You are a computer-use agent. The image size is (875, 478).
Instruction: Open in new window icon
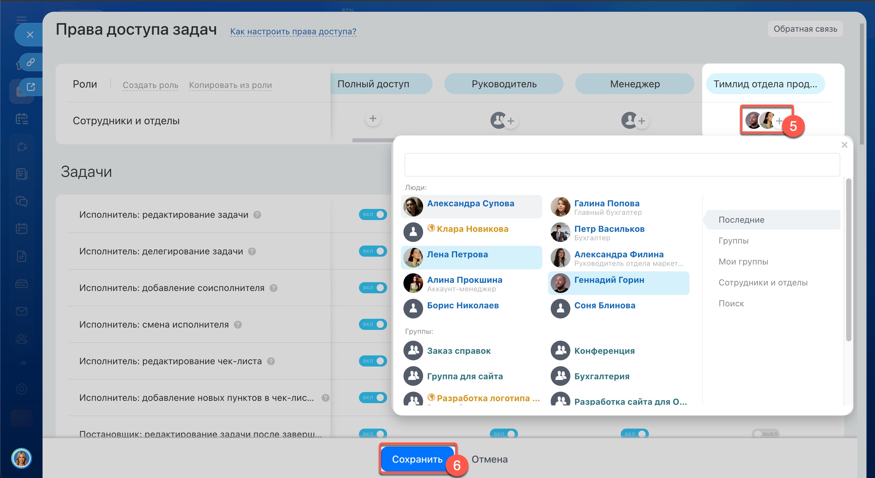point(30,87)
